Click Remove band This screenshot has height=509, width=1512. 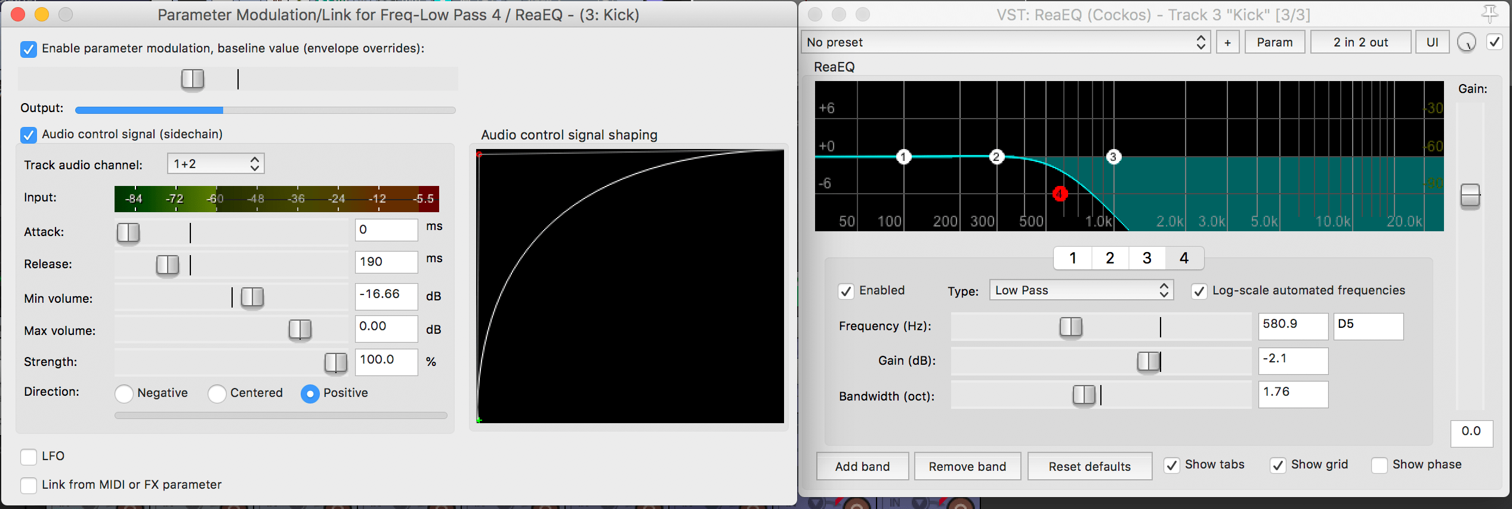pos(967,466)
